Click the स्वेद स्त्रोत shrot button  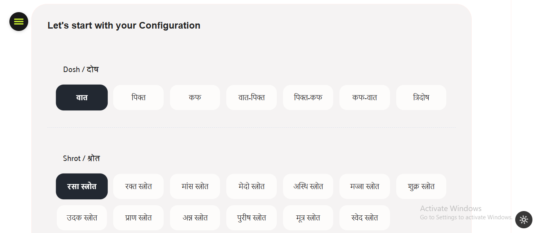364,218
